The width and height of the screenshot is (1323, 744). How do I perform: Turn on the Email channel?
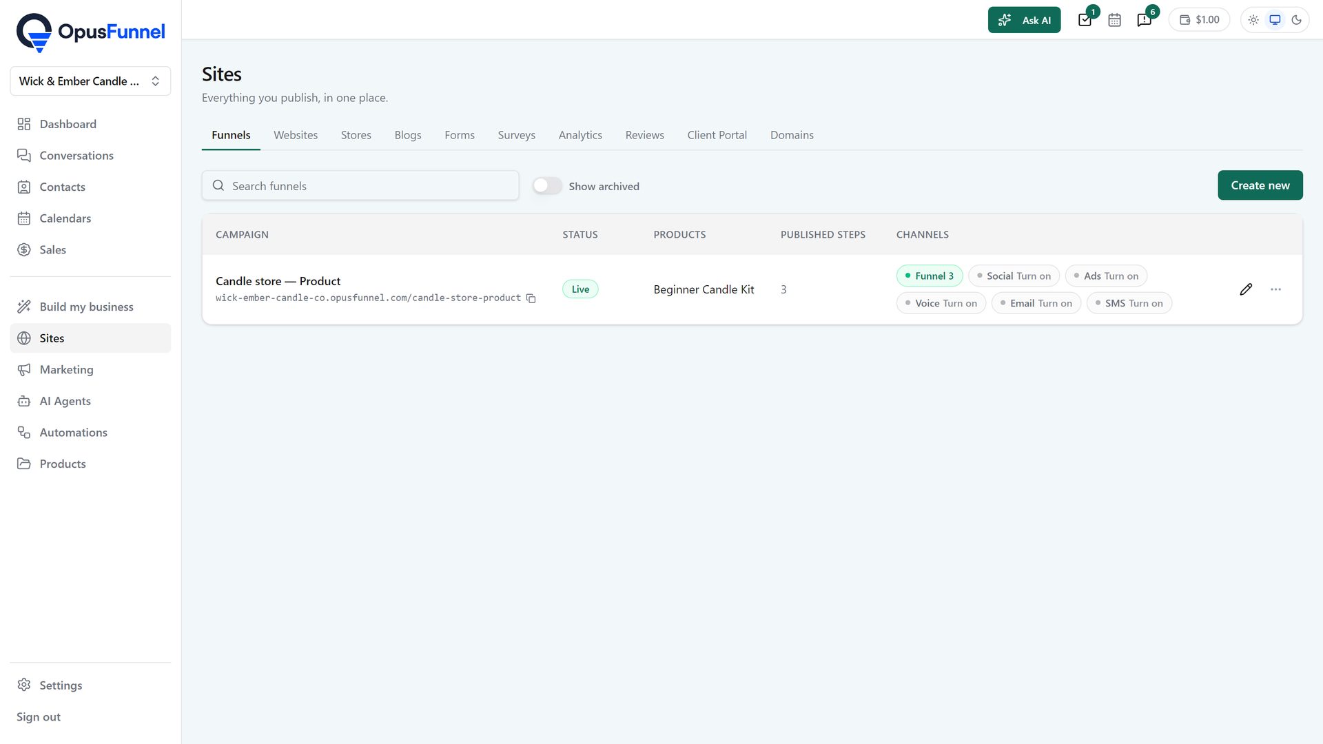tap(1036, 303)
